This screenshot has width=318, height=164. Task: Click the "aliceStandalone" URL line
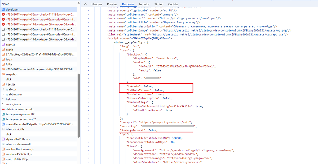(x=167, y=162)
